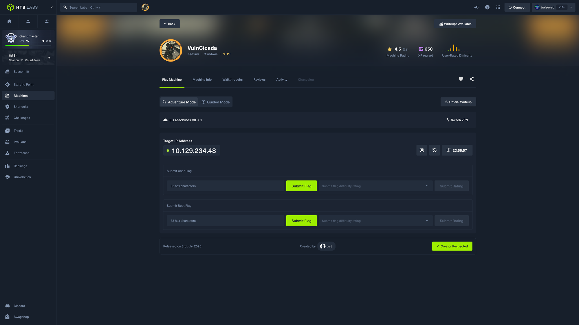
Task: Open root flag difficulty rating dropdown
Action: pyautogui.click(x=375, y=220)
